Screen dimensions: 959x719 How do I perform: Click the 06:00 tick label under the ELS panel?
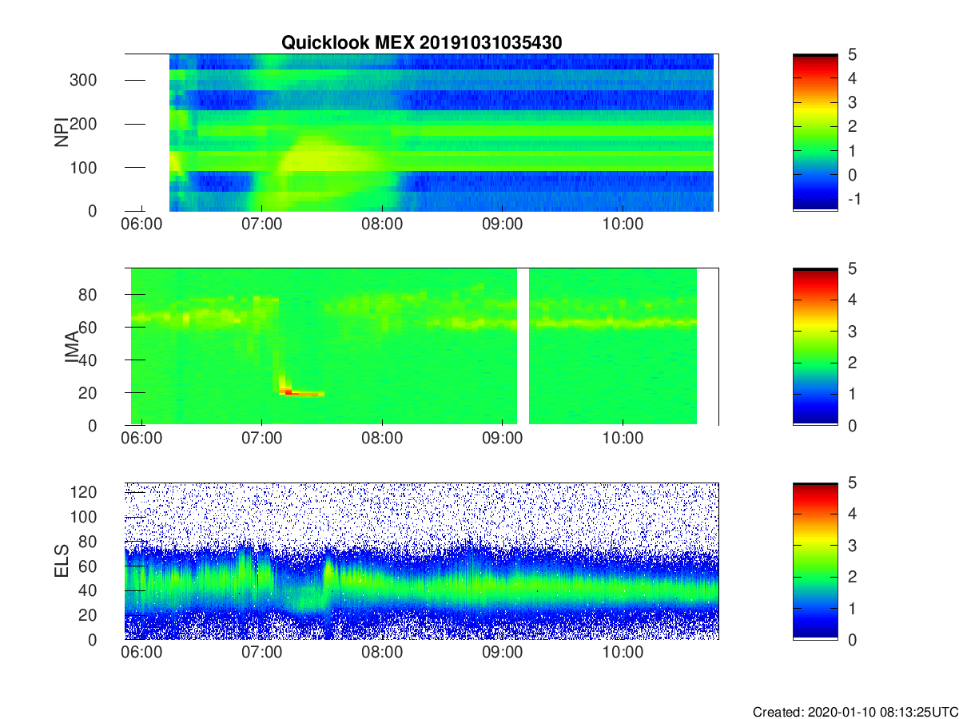pyautogui.click(x=141, y=653)
